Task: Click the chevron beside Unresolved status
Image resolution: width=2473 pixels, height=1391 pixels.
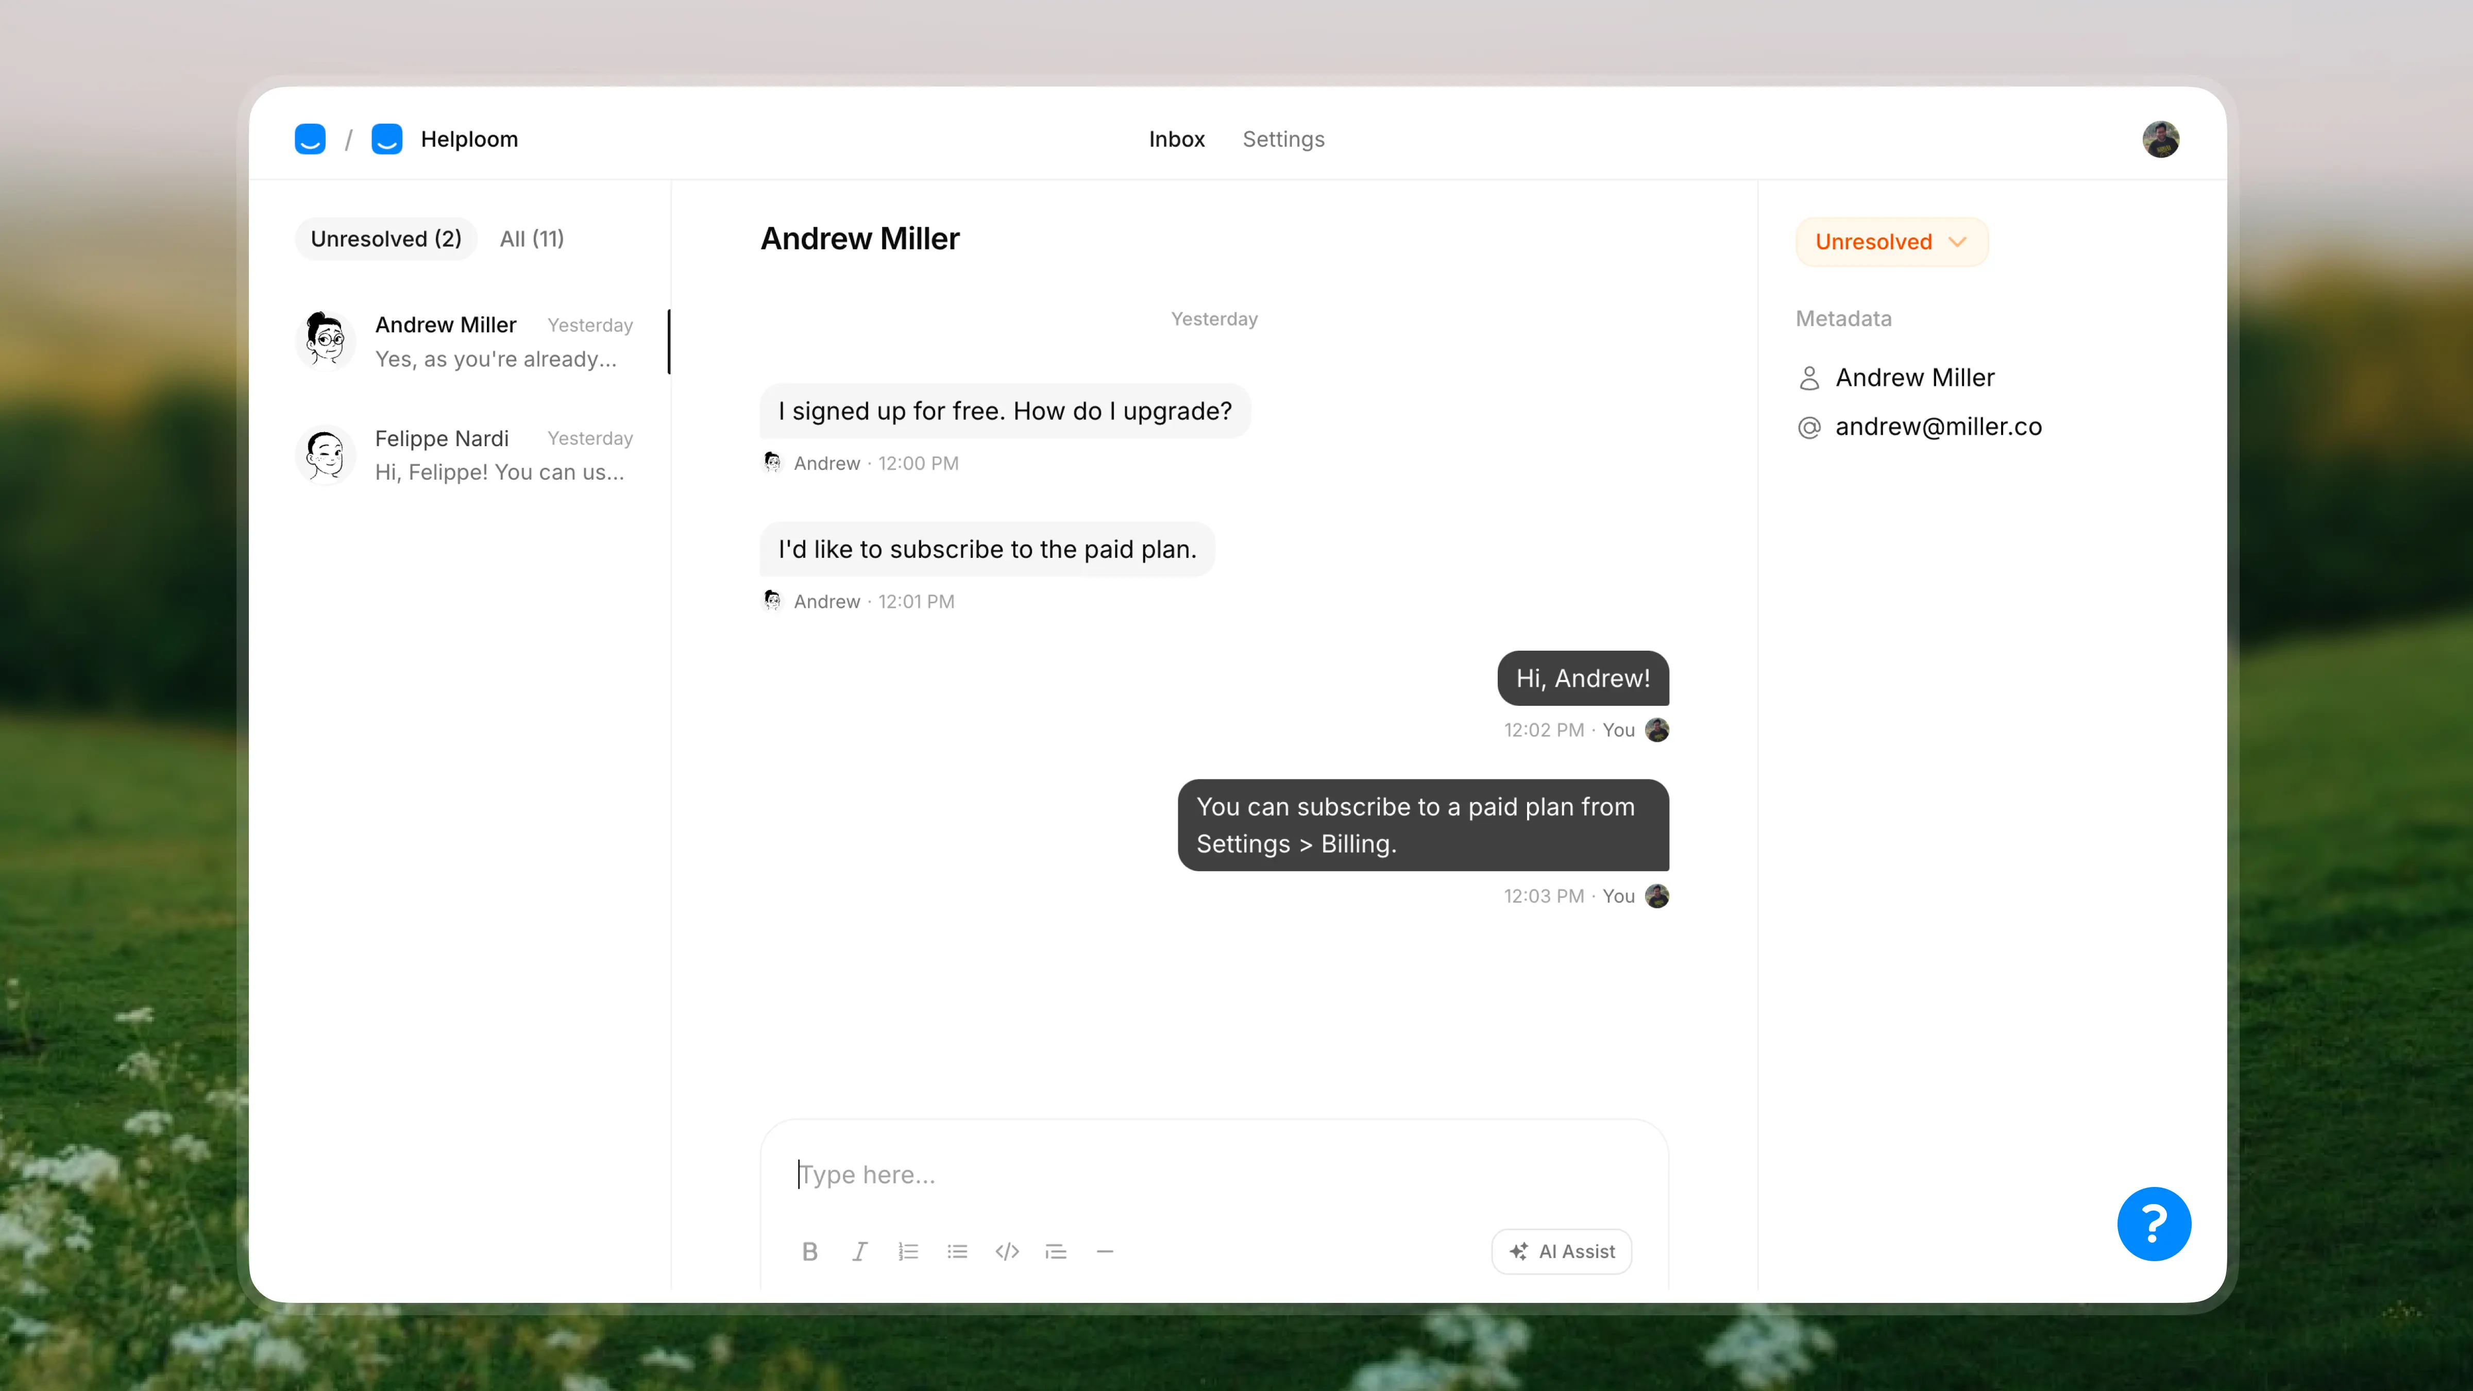Action: [1957, 242]
